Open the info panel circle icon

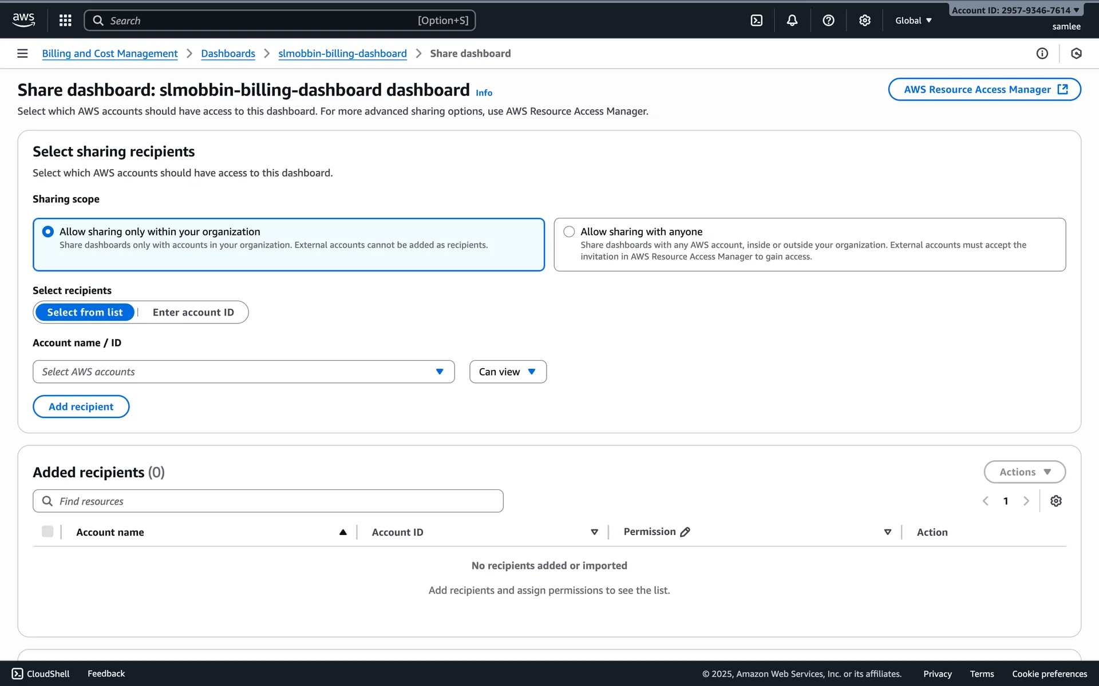click(1042, 53)
